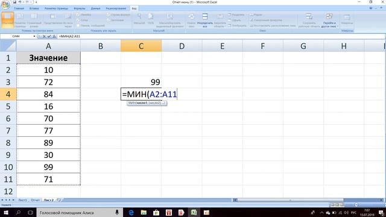
Task: Open Customize Quick Access Toolbar dropdown
Action: [36, 2]
